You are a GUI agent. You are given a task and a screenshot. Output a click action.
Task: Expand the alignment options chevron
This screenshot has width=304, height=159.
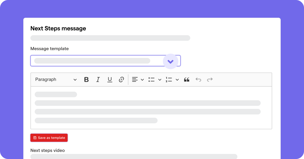[142, 80]
